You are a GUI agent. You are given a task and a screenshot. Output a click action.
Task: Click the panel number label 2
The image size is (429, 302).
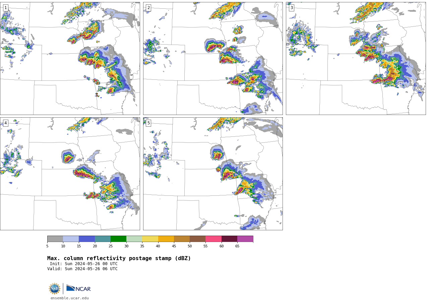(x=148, y=8)
